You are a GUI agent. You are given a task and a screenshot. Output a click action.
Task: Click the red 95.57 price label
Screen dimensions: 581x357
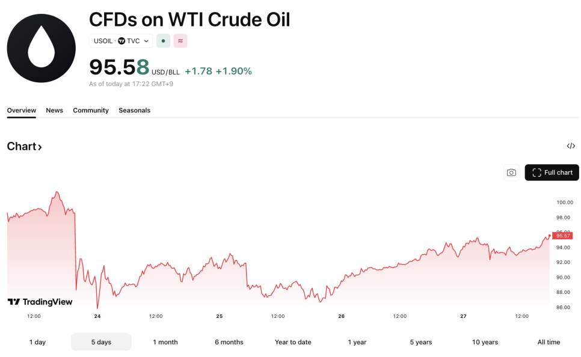click(x=563, y=236)
